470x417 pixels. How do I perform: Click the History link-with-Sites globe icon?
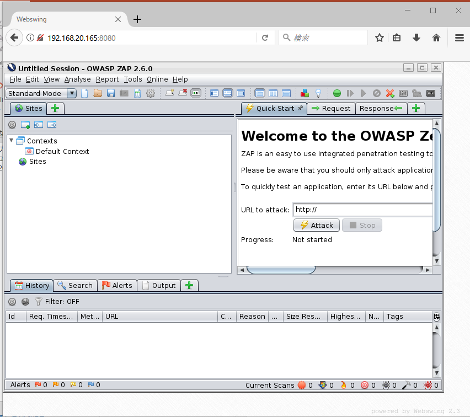tap(25, 302)
